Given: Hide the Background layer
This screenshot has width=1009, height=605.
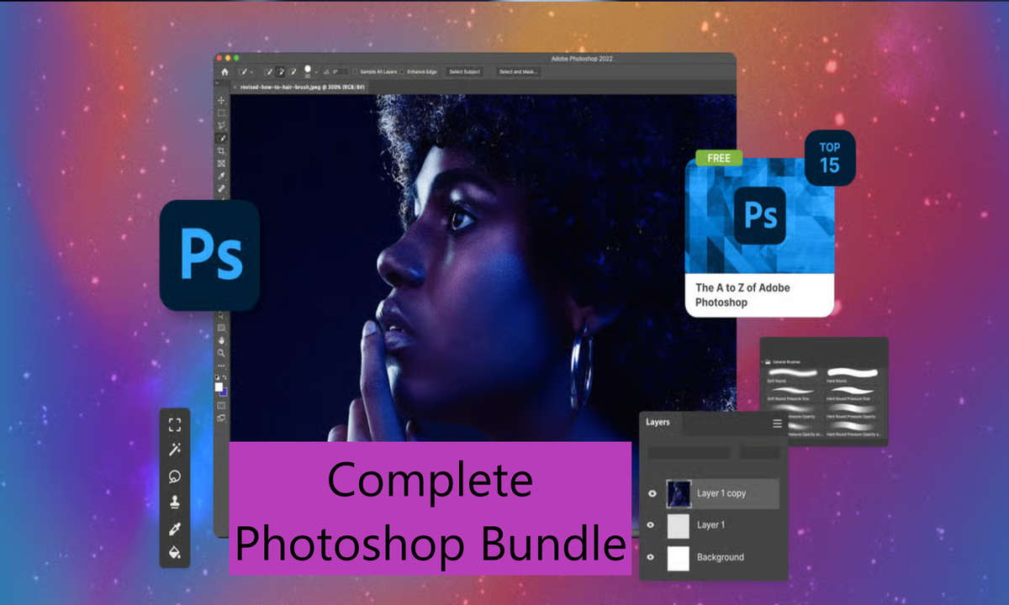Looking at the screenshot, I should [652, 557].
